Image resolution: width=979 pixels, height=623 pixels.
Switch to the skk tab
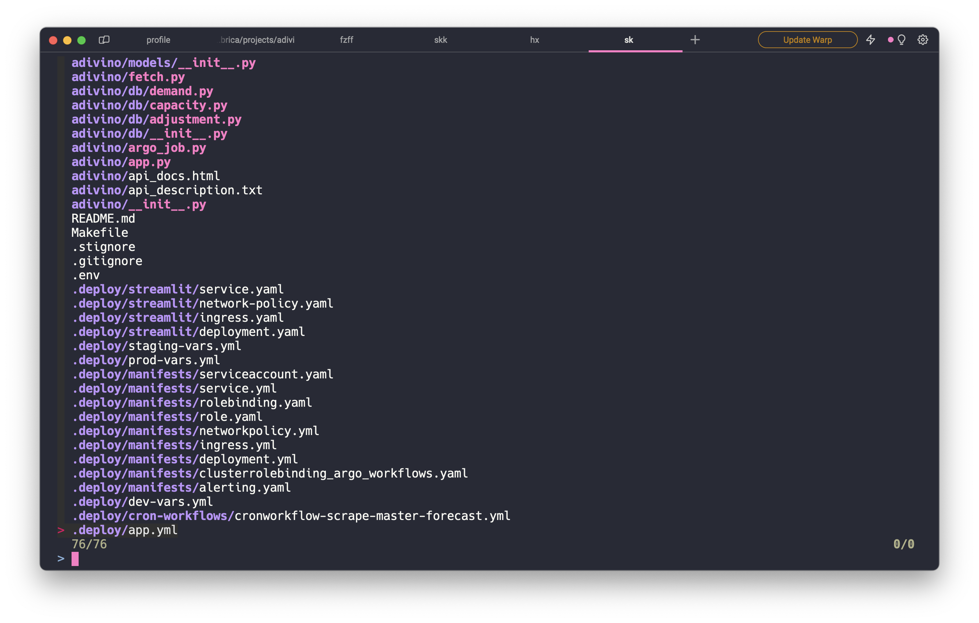point(441,40)
